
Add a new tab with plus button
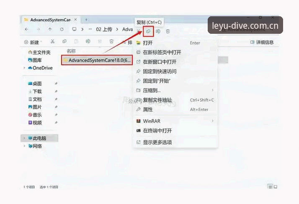tap(86, 20)
